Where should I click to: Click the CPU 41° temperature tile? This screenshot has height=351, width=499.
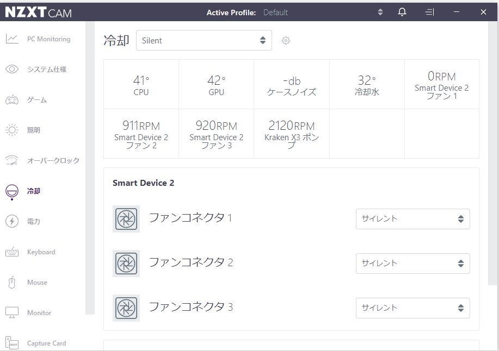point(141,85)
